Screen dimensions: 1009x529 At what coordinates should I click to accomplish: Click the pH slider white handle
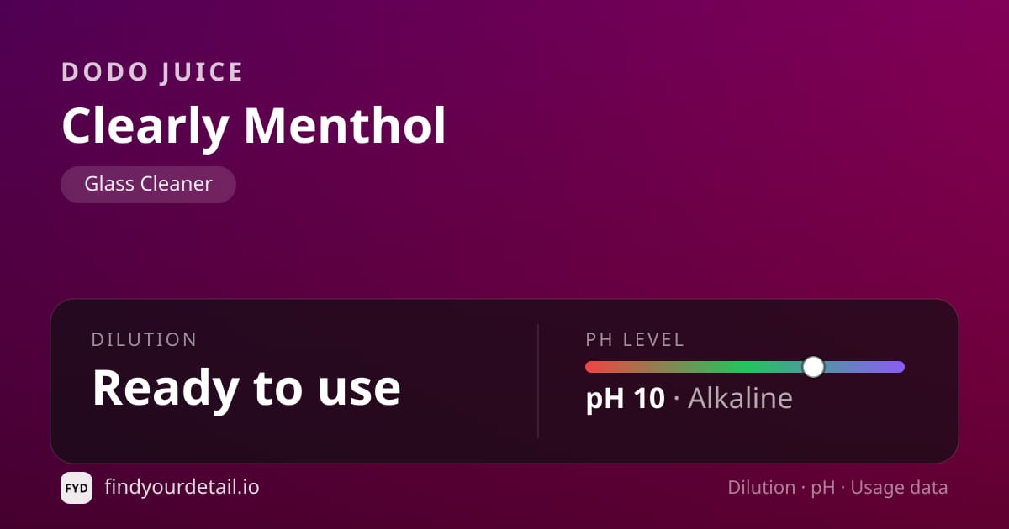coord(813,367)
